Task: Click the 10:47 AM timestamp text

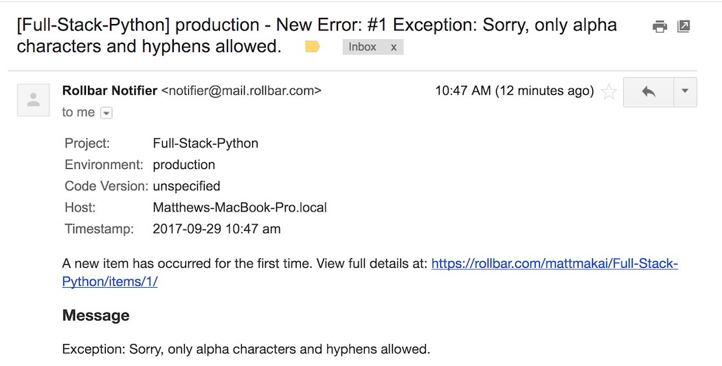Action: pos(515,91)
